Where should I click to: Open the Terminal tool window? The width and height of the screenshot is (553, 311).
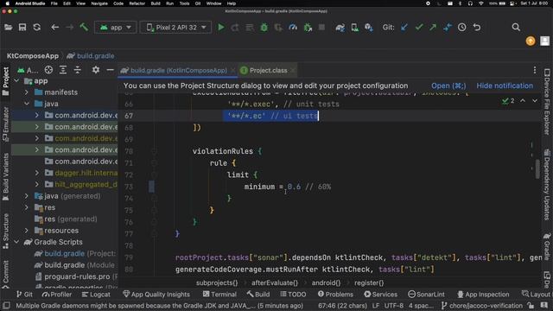coord(219,294)
